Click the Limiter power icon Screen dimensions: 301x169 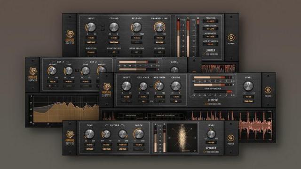tap(231, 38)
